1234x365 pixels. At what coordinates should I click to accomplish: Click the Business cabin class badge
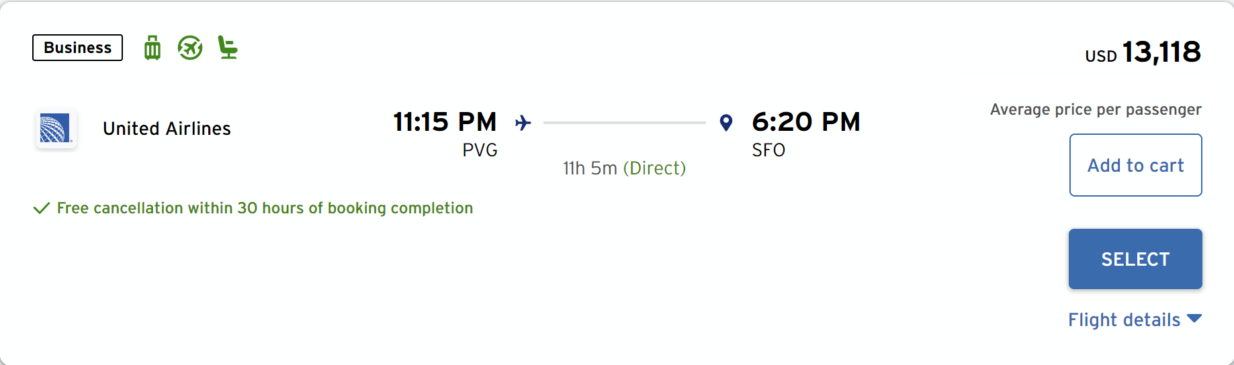pyautogui.click(x=78, y=48)
